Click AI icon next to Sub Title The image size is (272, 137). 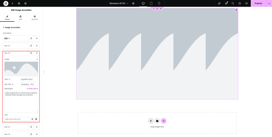(x=12, y=84)
